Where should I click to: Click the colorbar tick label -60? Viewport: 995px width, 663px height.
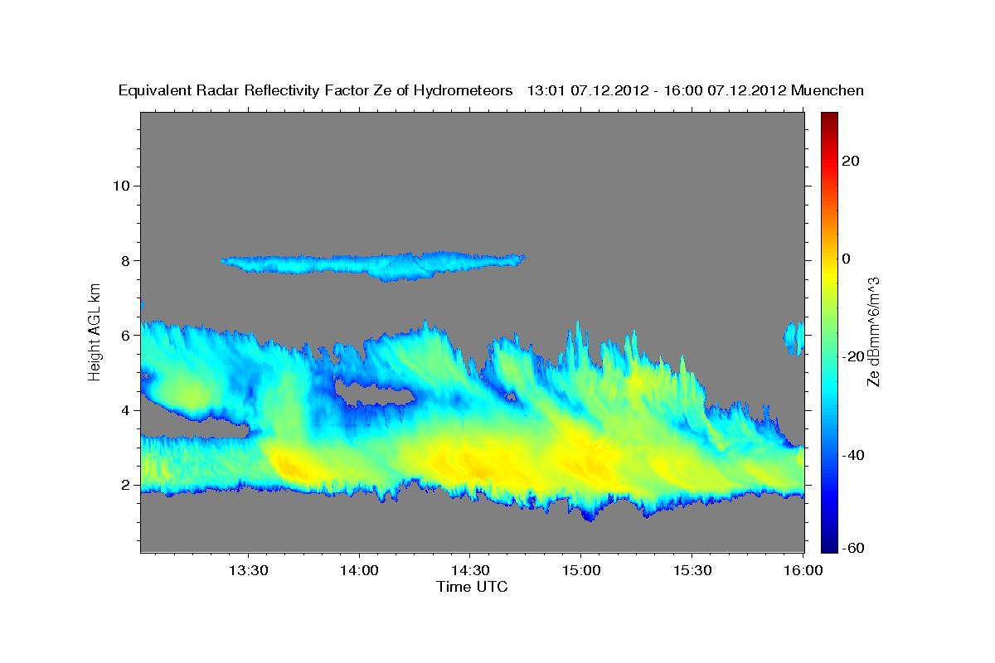855,548
